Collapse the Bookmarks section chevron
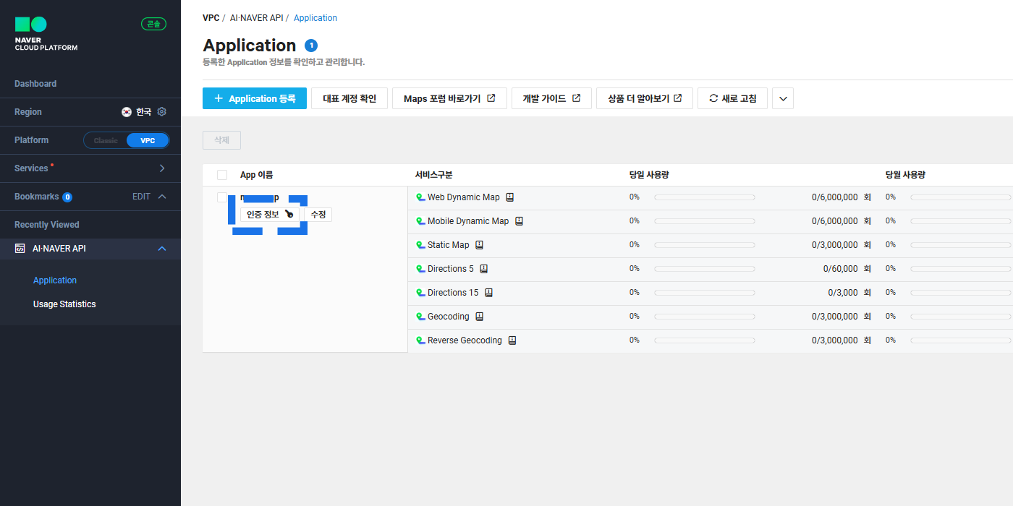This screenshot has height=506, width=1013. pyautogui.click(x=162, y=197)
